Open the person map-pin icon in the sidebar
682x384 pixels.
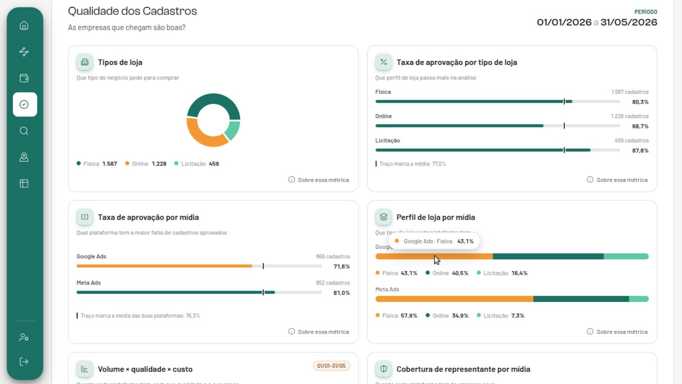[24, 157]
